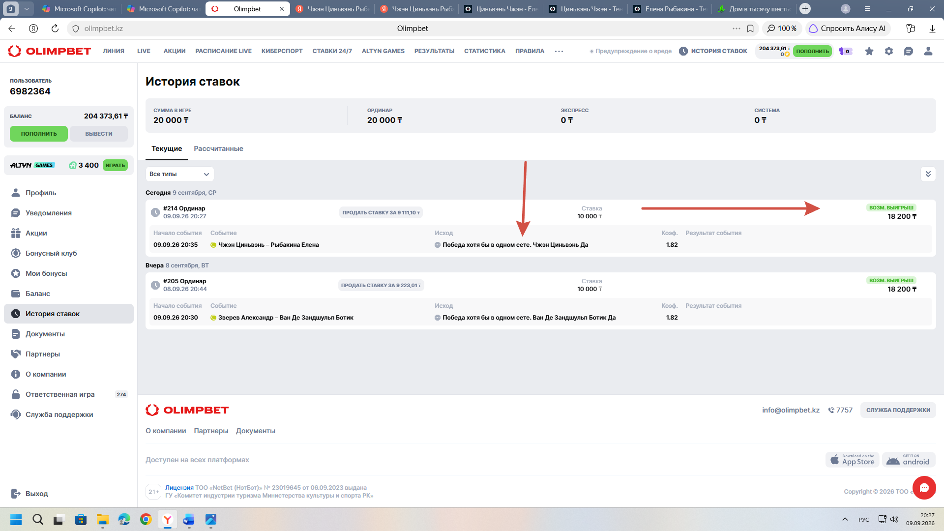The image size is (944, 531).
Task: Select the Текущие tab
Action: 167,148
